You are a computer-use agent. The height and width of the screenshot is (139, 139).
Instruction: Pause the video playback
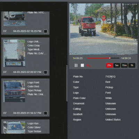point(76,65)
